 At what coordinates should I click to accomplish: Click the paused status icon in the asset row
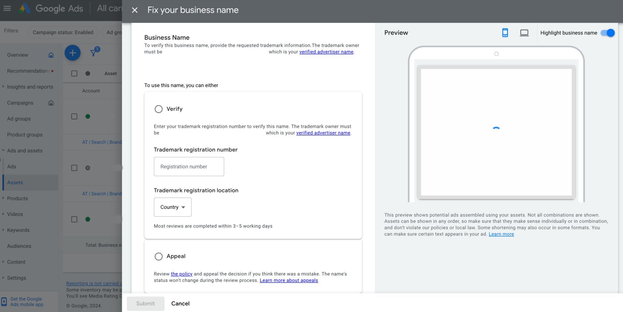click(x=88, y=168)
